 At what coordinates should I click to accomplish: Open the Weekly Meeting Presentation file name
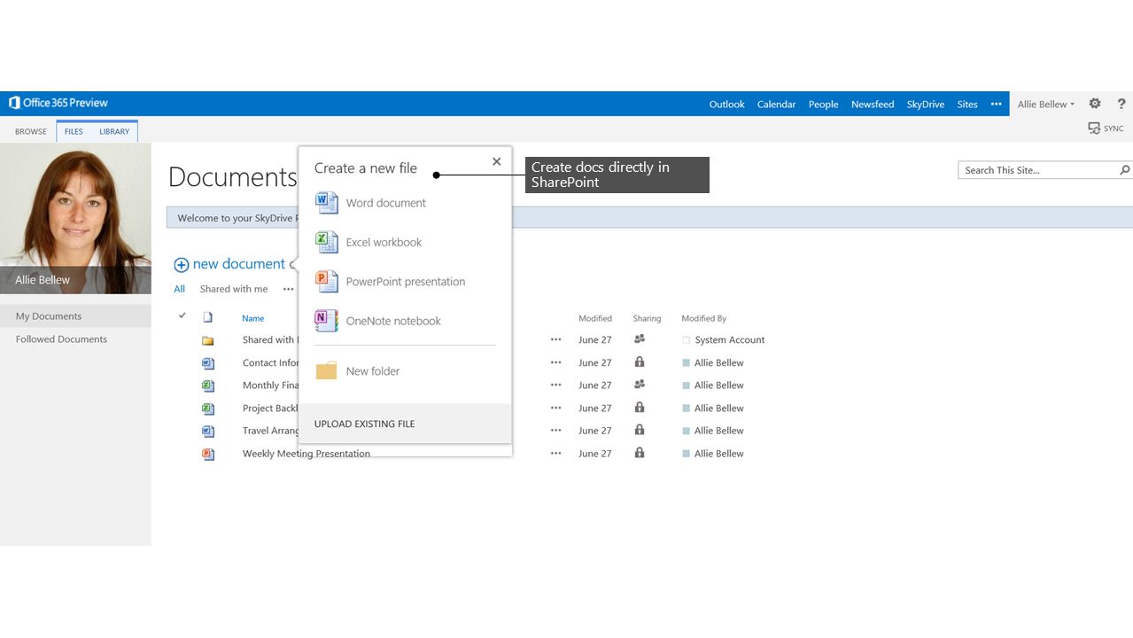pyautogui.click(x=307, y=454)
